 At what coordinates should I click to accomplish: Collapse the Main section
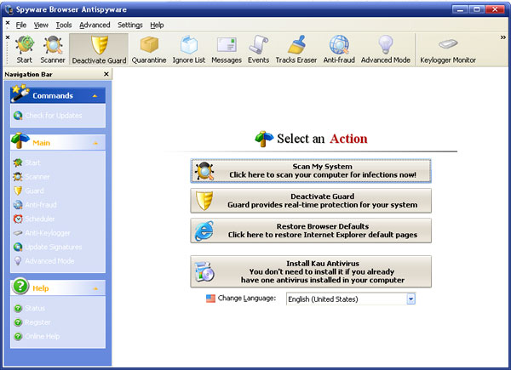tap(95, 143)
